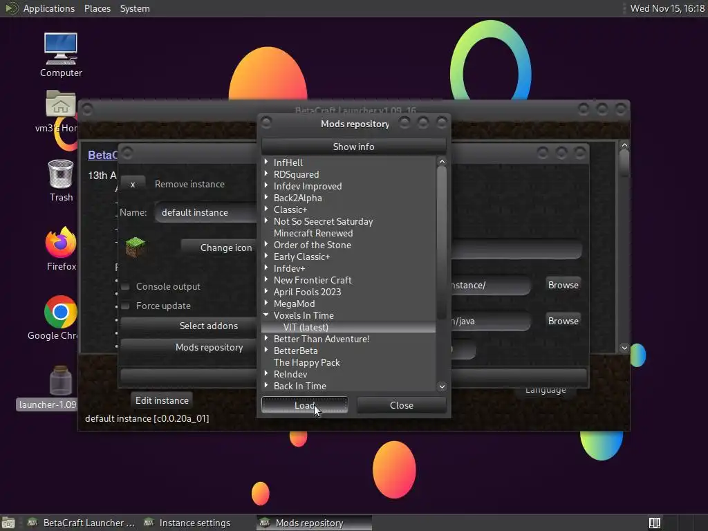Open the vm3's Home folder icon
This screenshot has height=531, width=708.
point(61,111)
